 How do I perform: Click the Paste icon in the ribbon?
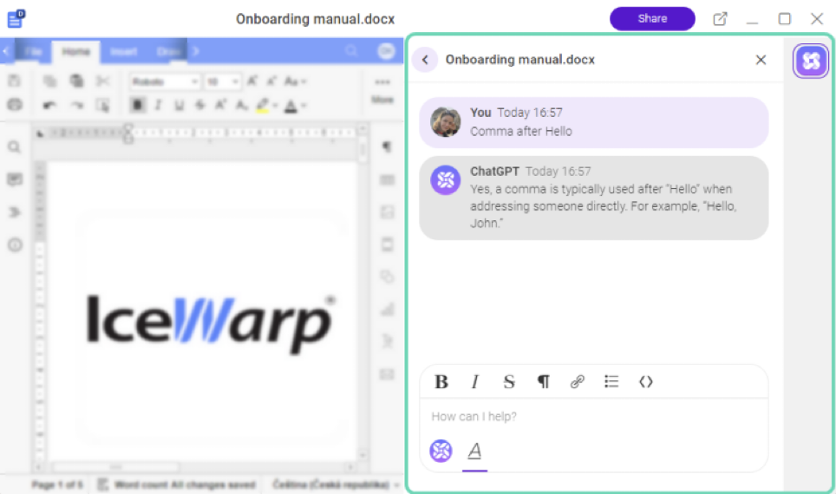pos(77,81)
